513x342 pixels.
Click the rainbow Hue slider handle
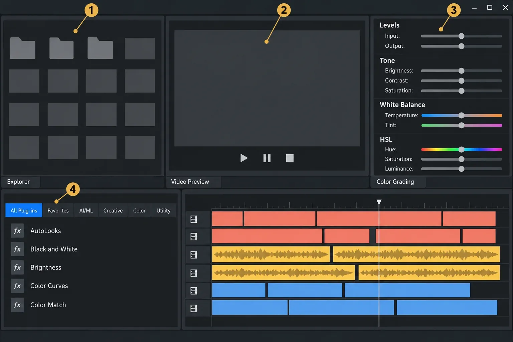(x=462, y=150)
